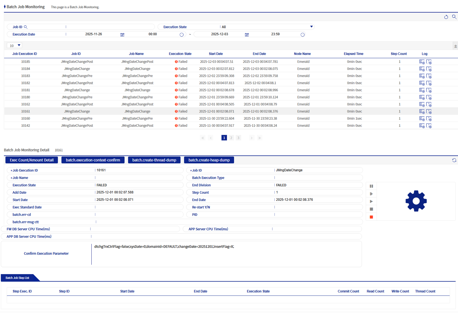Click the Exec Count/Amount Detail button
The height and width of the screenshot is (313, 458).
pyautogui.click(x=31, y=160)
